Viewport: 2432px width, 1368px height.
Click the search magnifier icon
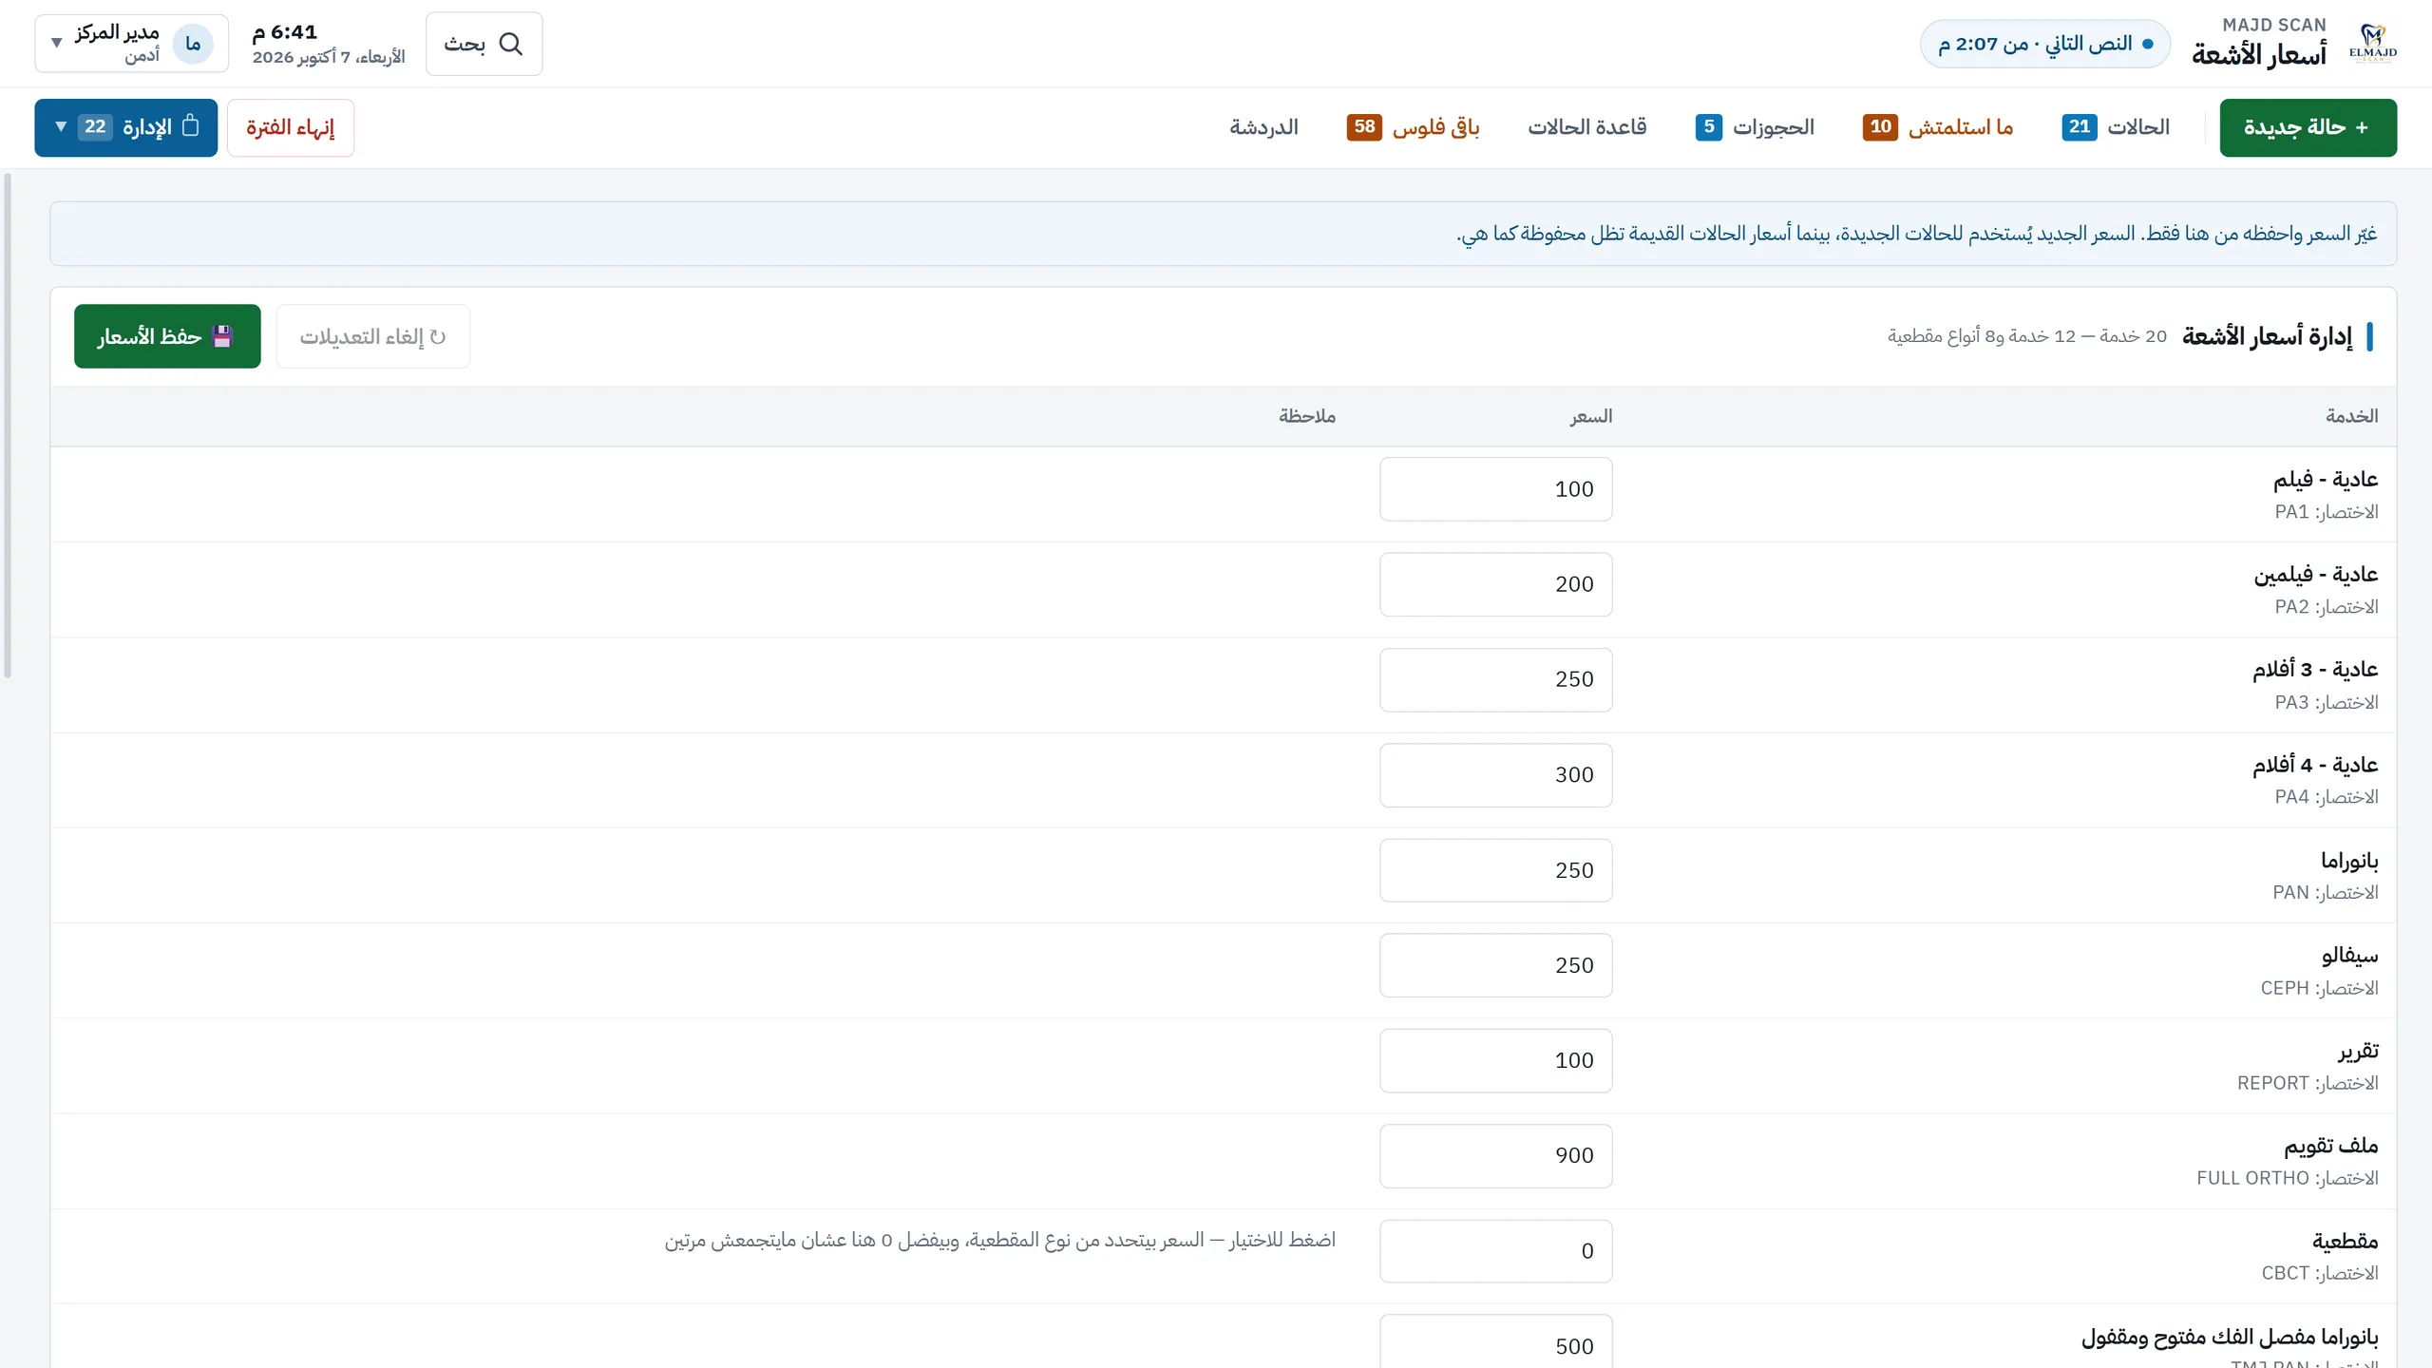click(511, 44)
